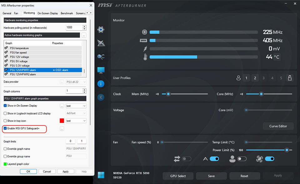Click the thermometer icon next to temperature readout
Viewport: 300px width, 184px height.
point(144,57)
